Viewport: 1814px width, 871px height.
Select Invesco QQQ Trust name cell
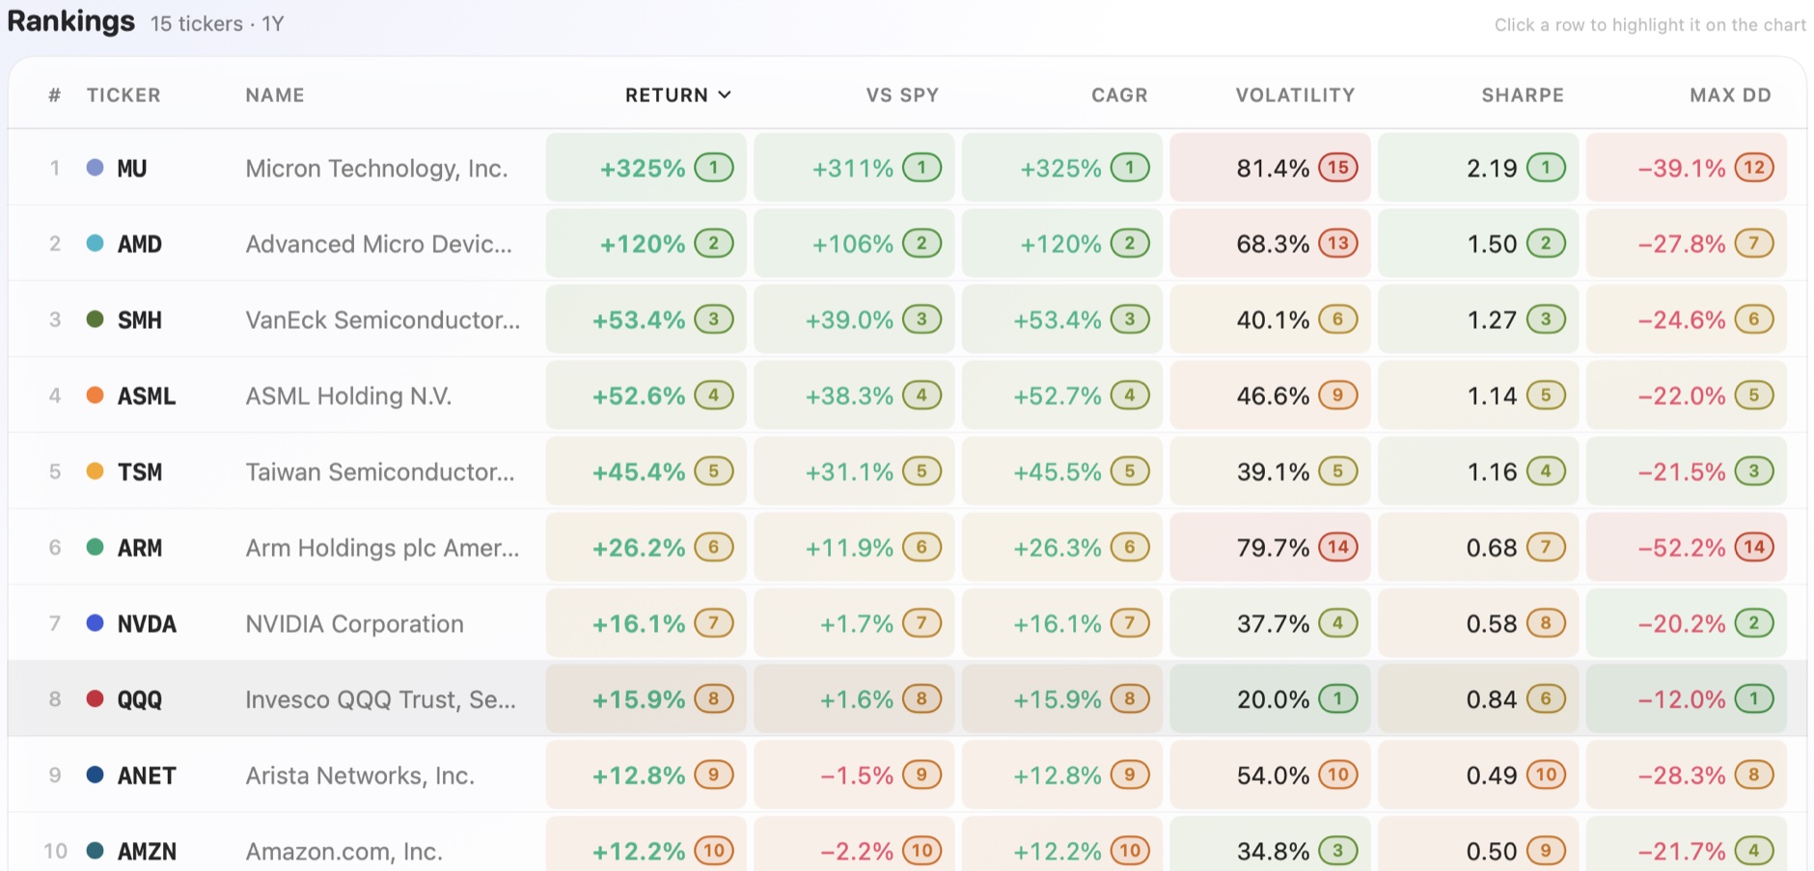click(x=380, y=699)
